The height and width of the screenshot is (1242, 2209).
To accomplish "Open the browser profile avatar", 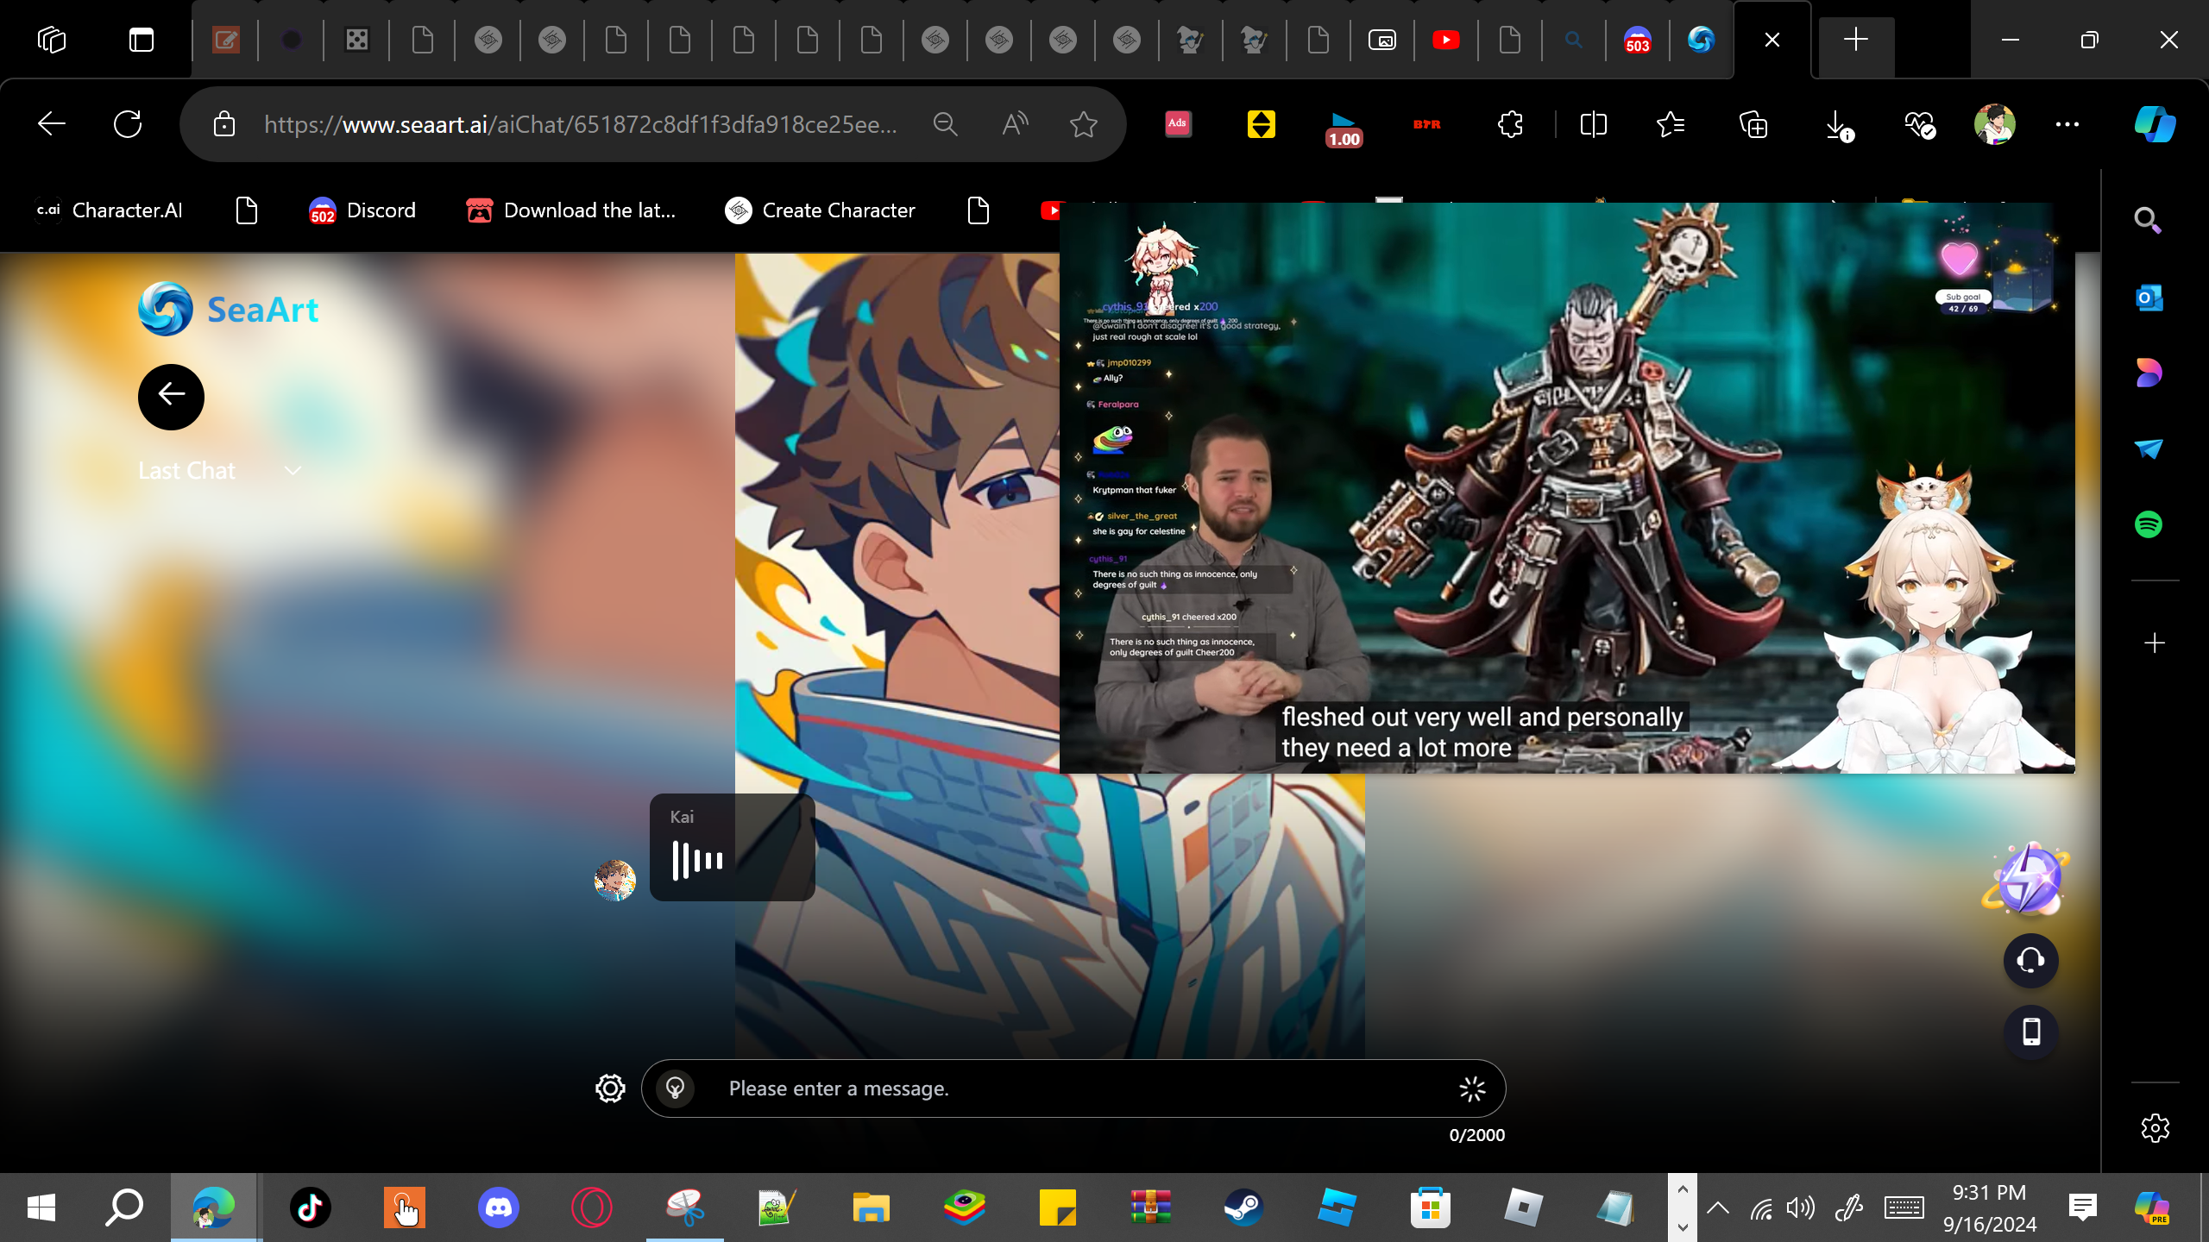I will (x=1995, y=124).
